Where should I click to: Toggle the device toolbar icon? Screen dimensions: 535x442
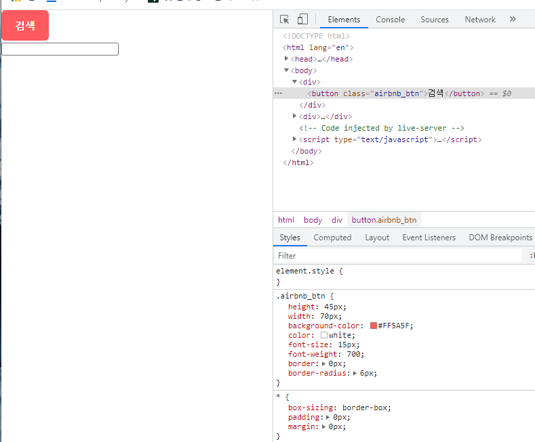tap(302, 19)
